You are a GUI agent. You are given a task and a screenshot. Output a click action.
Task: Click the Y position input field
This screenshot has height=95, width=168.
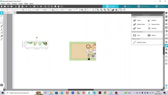71,10
